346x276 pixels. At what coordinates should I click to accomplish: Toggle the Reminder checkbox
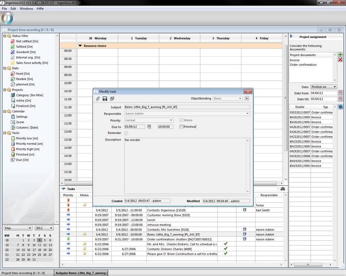point(126,133)
